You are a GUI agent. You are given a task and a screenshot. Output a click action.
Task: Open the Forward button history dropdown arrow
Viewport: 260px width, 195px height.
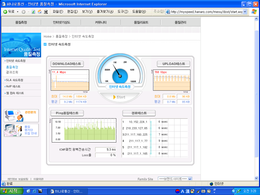pyautogui.click(x=28, y=12)
